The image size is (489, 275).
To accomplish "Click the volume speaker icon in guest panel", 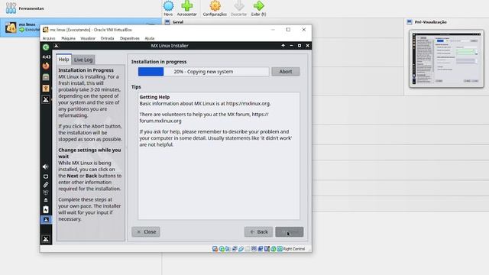I will click(46, 167).
